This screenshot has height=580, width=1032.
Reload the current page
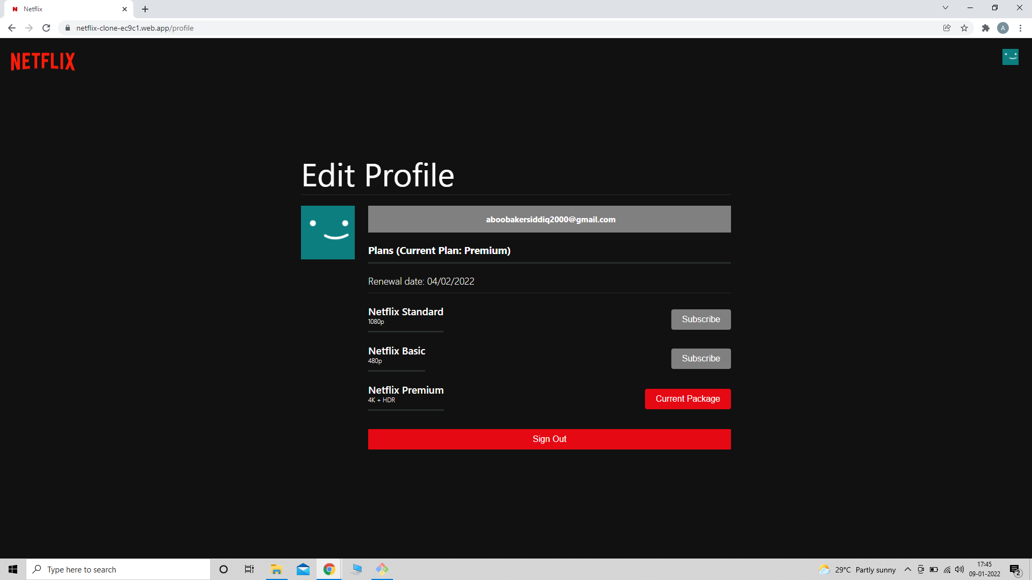(46, 28)
